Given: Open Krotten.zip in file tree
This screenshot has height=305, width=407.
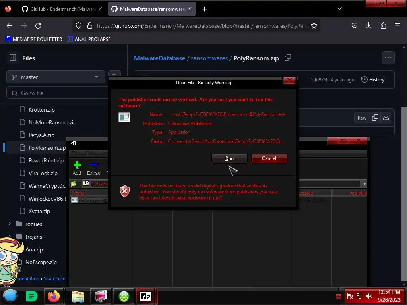Looking at the screenshot, I should [41, 110].
